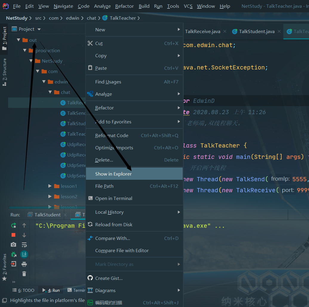This screenshot has width=309, height=307.
Task: Switch to TalkReceive.java editor tab
Action: point(203,32)
